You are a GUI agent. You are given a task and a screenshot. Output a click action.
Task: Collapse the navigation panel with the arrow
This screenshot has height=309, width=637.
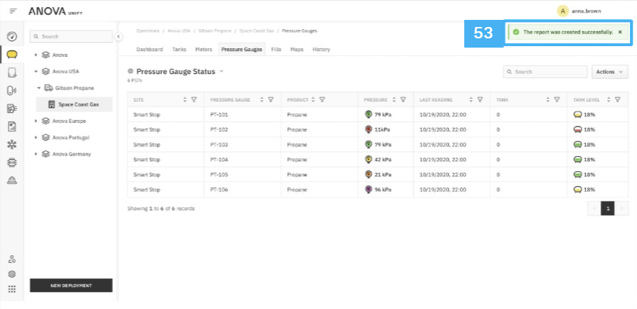click(118, 36)
